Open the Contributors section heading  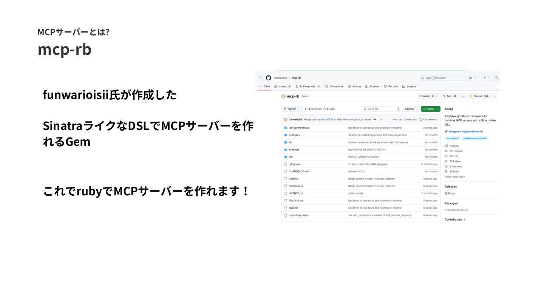(x=453, y=219)
